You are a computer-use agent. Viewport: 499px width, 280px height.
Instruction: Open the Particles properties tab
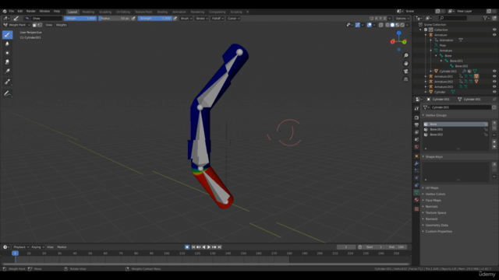(x=416, y=171)
